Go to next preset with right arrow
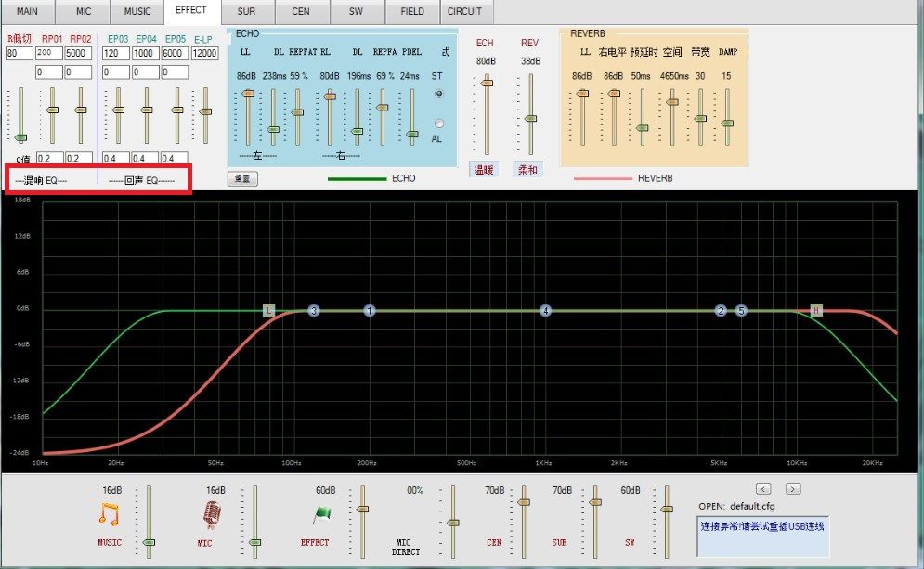Viewport: 924px width, 569px height. coord(793,489)
